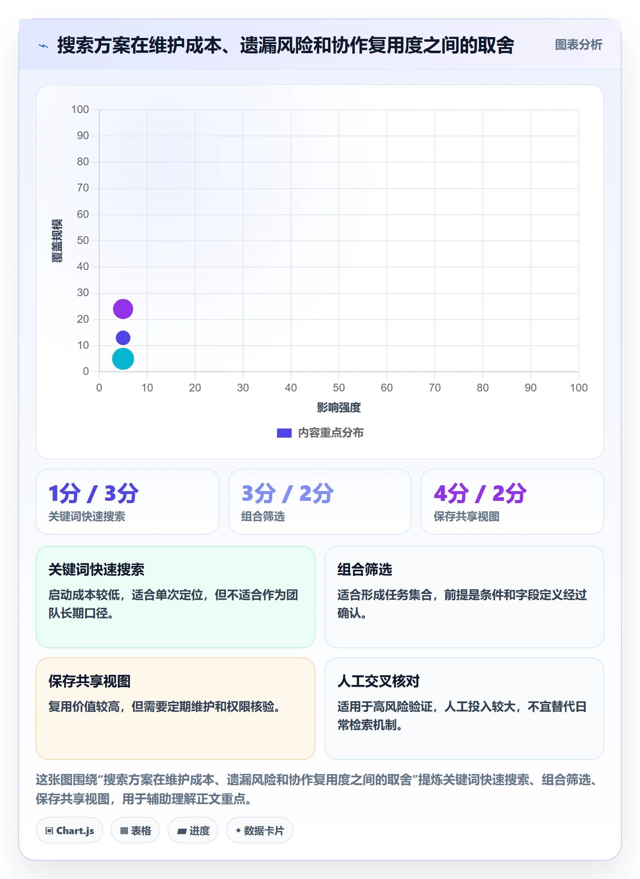
Task: Click the small indigo bubble in the chart
Action: point(123,338)
